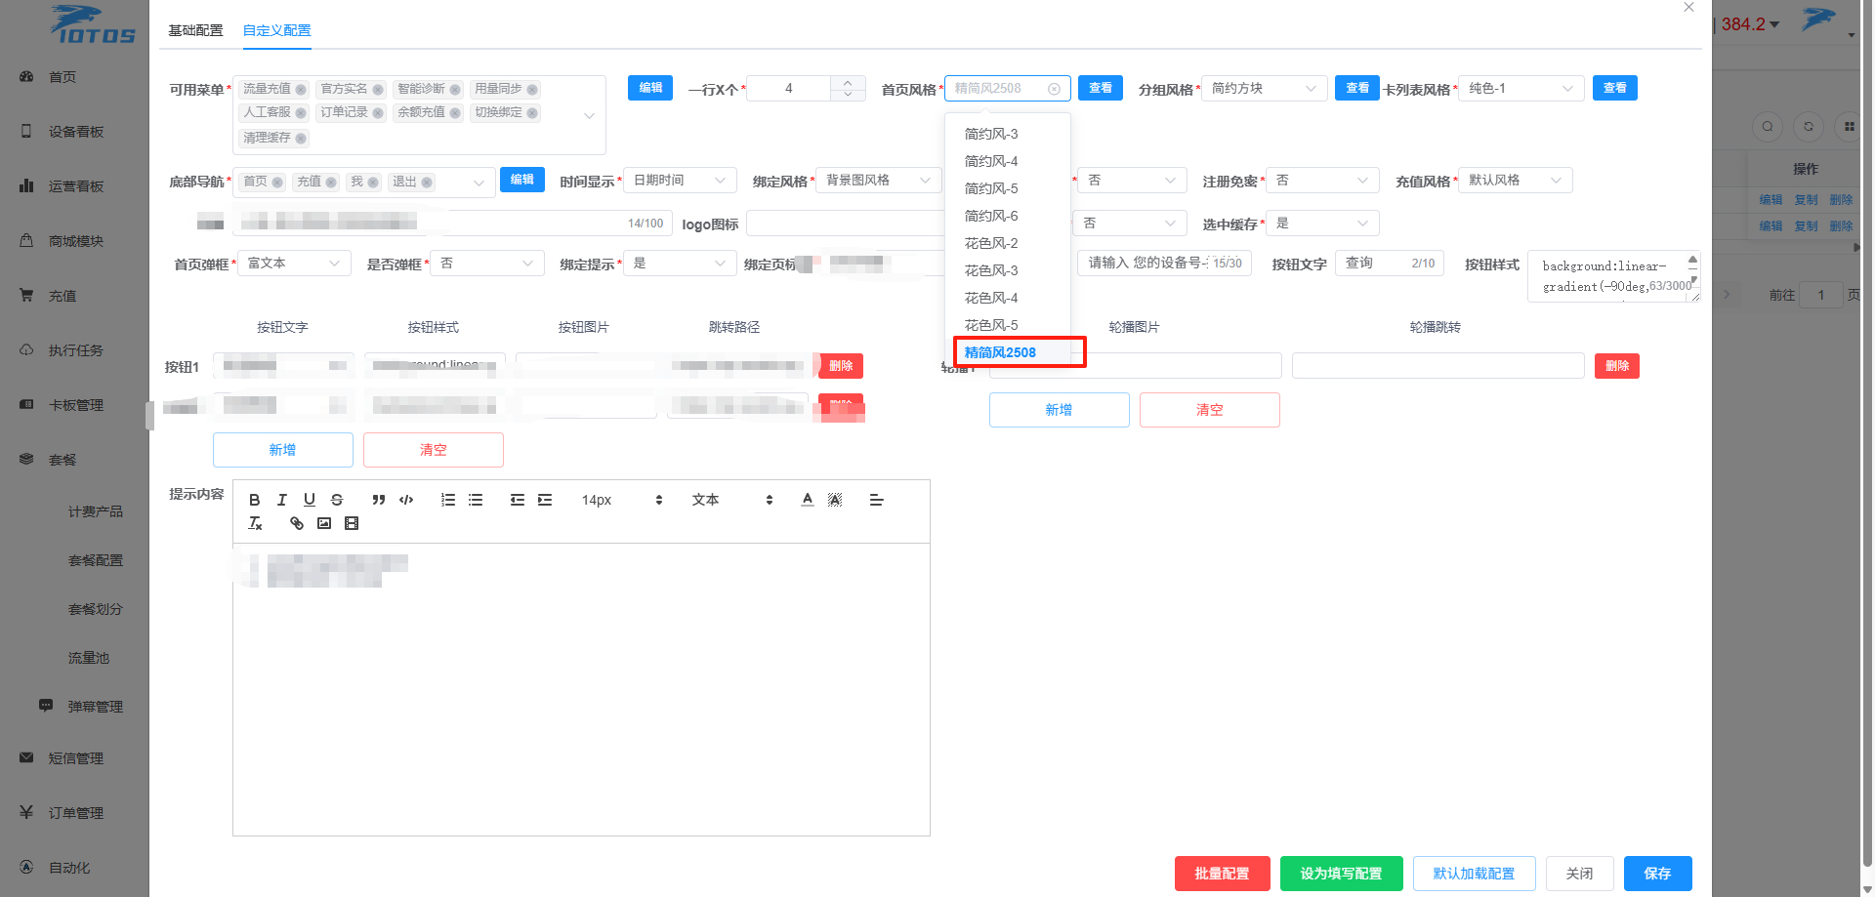
Task: Remove the 用量同步 menu tag
Action: pyautogui.click(x=532, y=90)
